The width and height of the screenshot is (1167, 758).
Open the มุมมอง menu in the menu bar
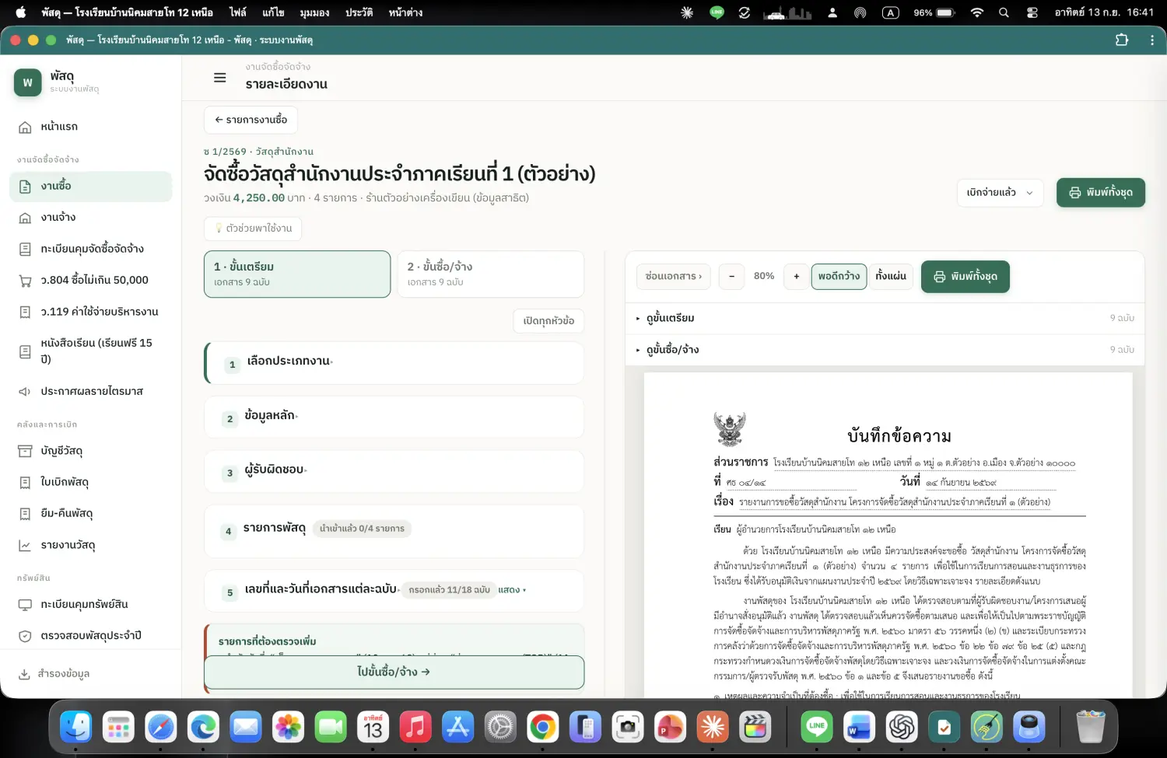point(314,12)
